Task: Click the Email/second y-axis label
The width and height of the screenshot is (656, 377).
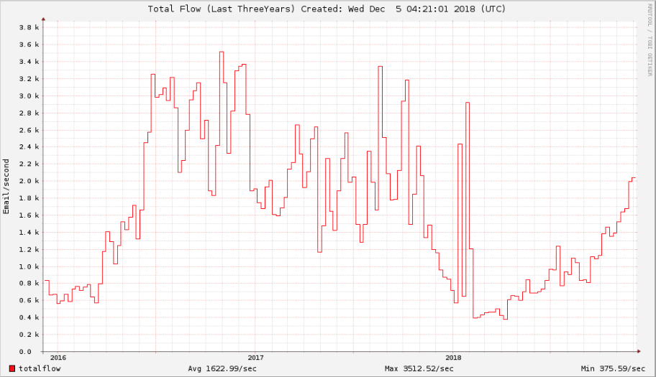Action: pos(6,187)
